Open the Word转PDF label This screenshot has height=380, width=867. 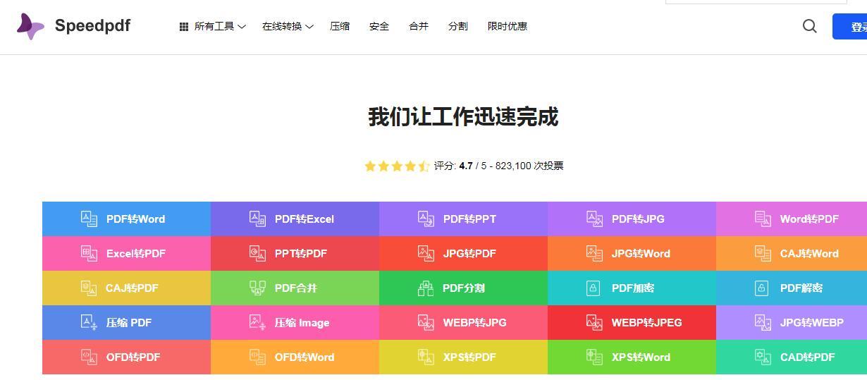[809, 219]
